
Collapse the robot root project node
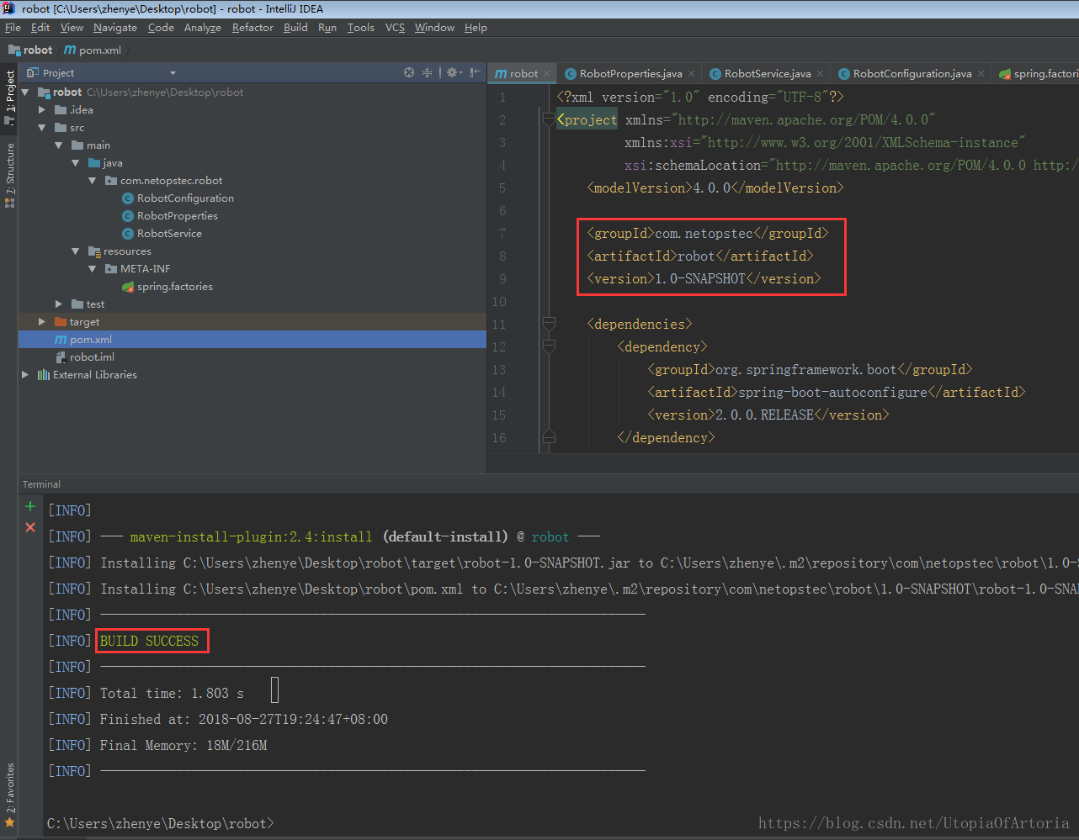click(x=25, y=92)
